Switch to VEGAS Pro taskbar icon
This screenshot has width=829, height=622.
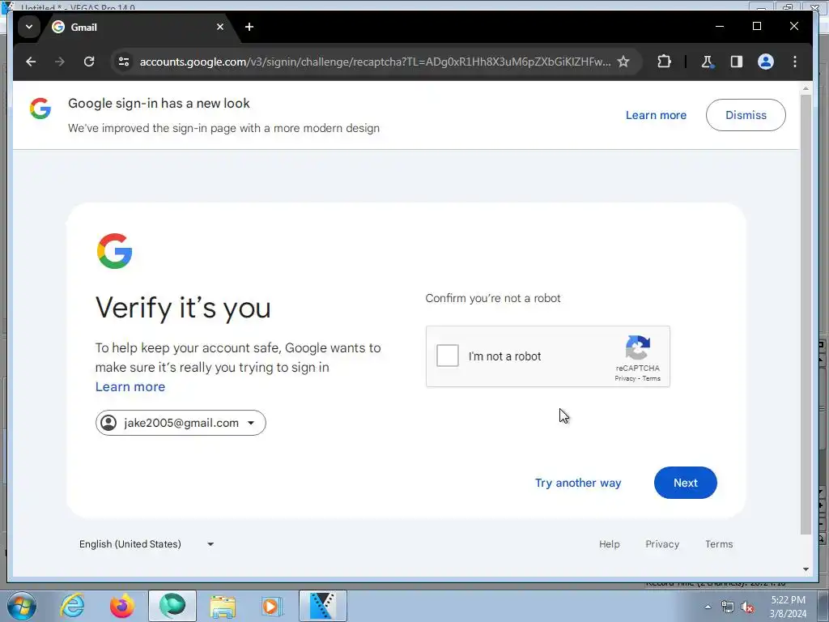pos(322,606)
